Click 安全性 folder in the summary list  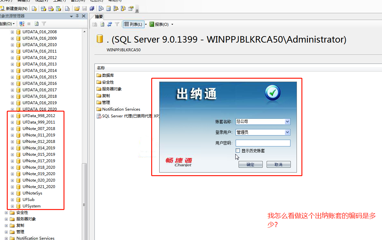click(108, 82)
